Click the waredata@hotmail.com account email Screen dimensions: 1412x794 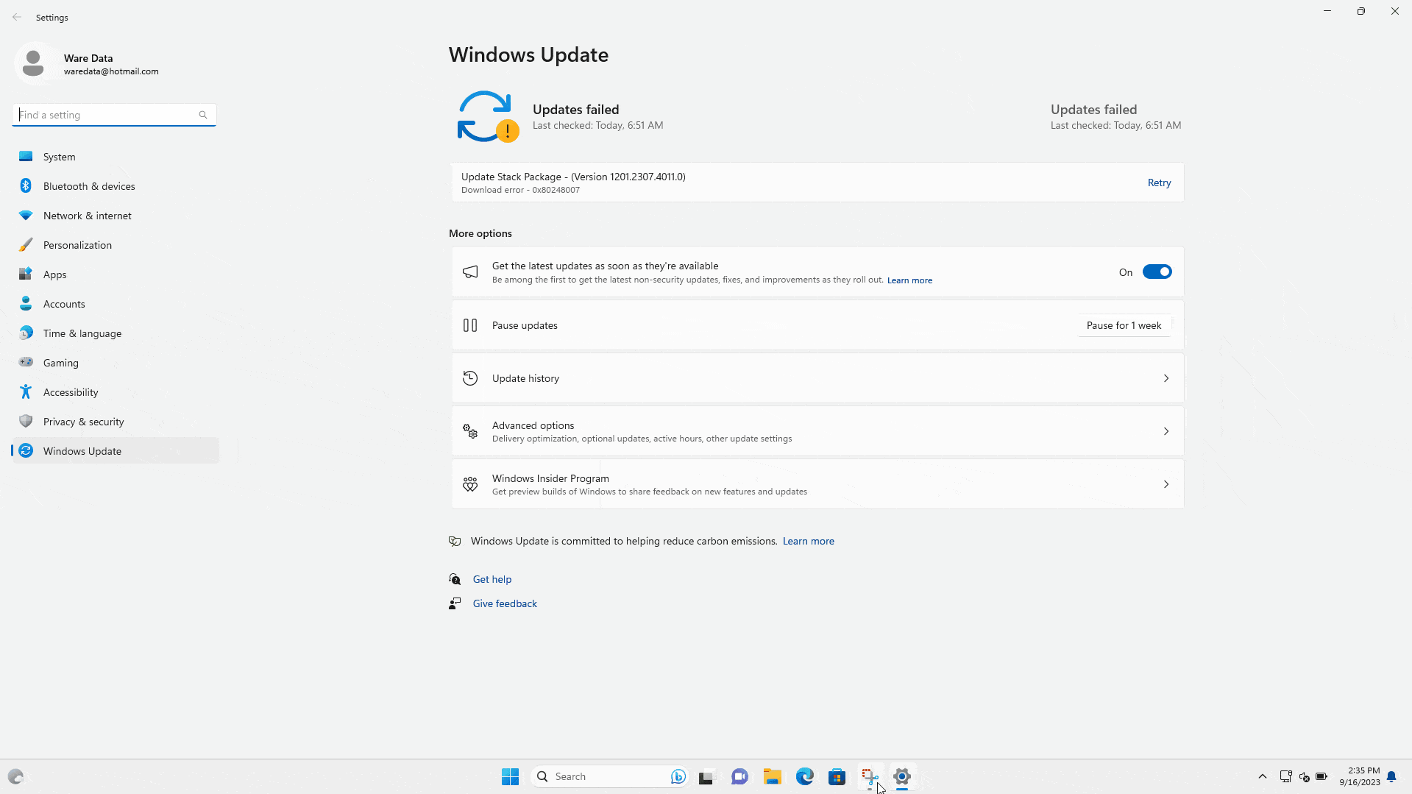click(111, 71)
